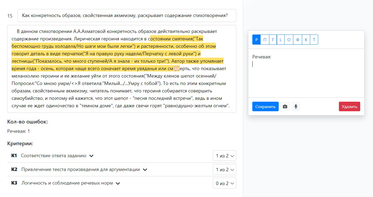Click the Сохранить button

click(265, 106)
